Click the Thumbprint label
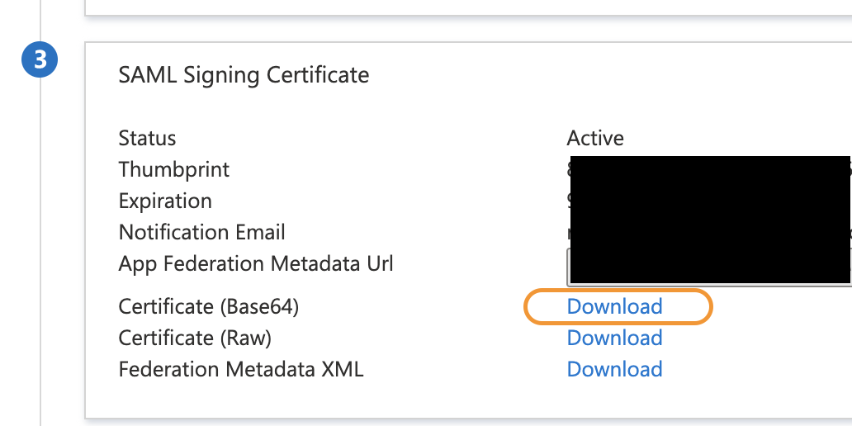 [174, 169]
